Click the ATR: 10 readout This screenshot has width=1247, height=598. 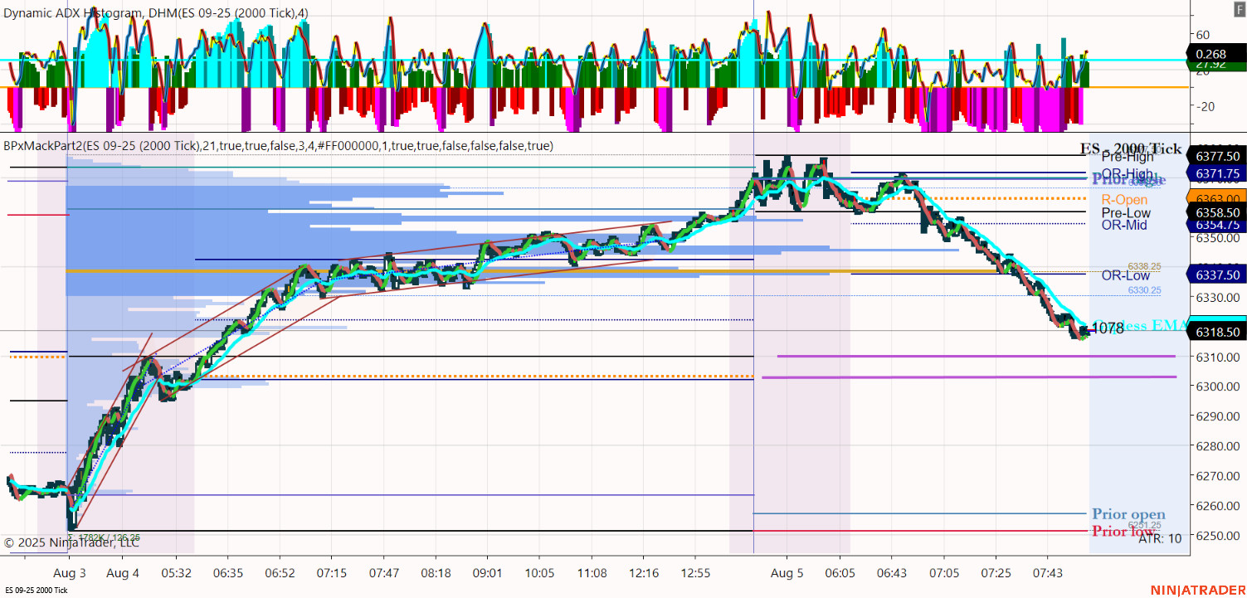click(x=1160, y=539)
